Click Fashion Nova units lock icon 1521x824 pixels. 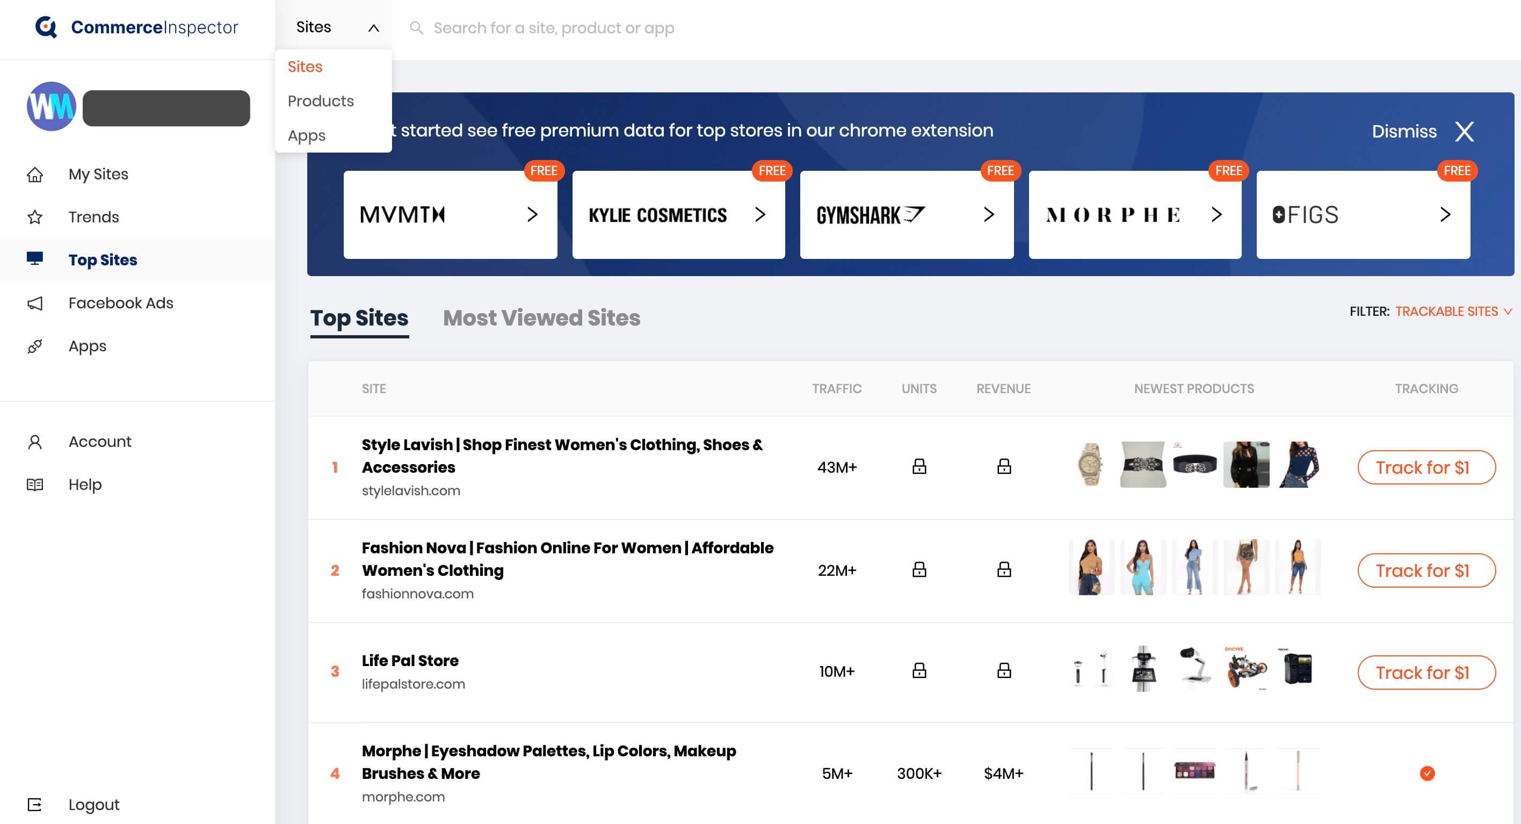pos(919,569)
